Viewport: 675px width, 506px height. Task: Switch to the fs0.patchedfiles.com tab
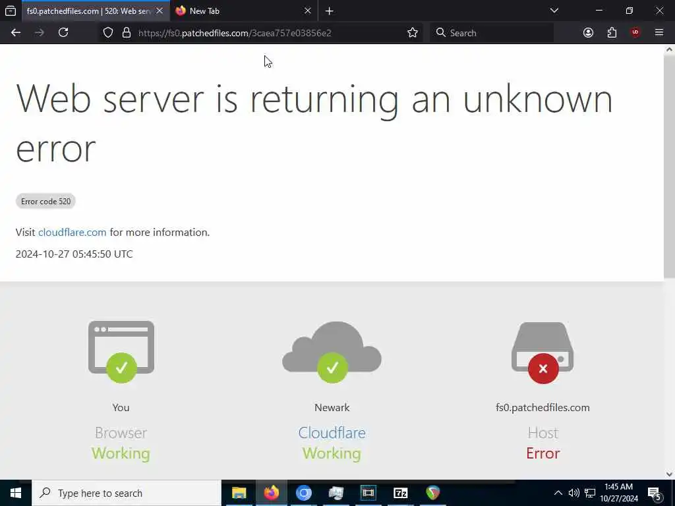point(88,11)
